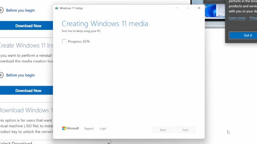Viewport: 257px width, 144px height.
Task: Click the Next button in Setup
Action: click(x=186, y=130)
